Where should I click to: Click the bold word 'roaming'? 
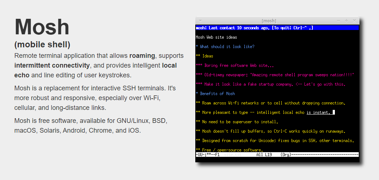point(142,56)
